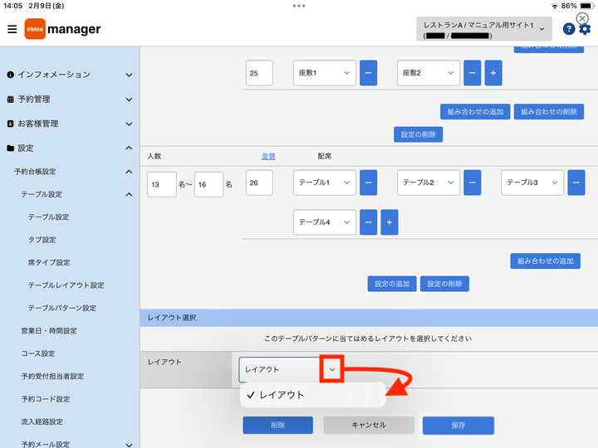Click plus button next to テーブル4
The height and width of the screenshot is (448, 598).
click(390, 222)
